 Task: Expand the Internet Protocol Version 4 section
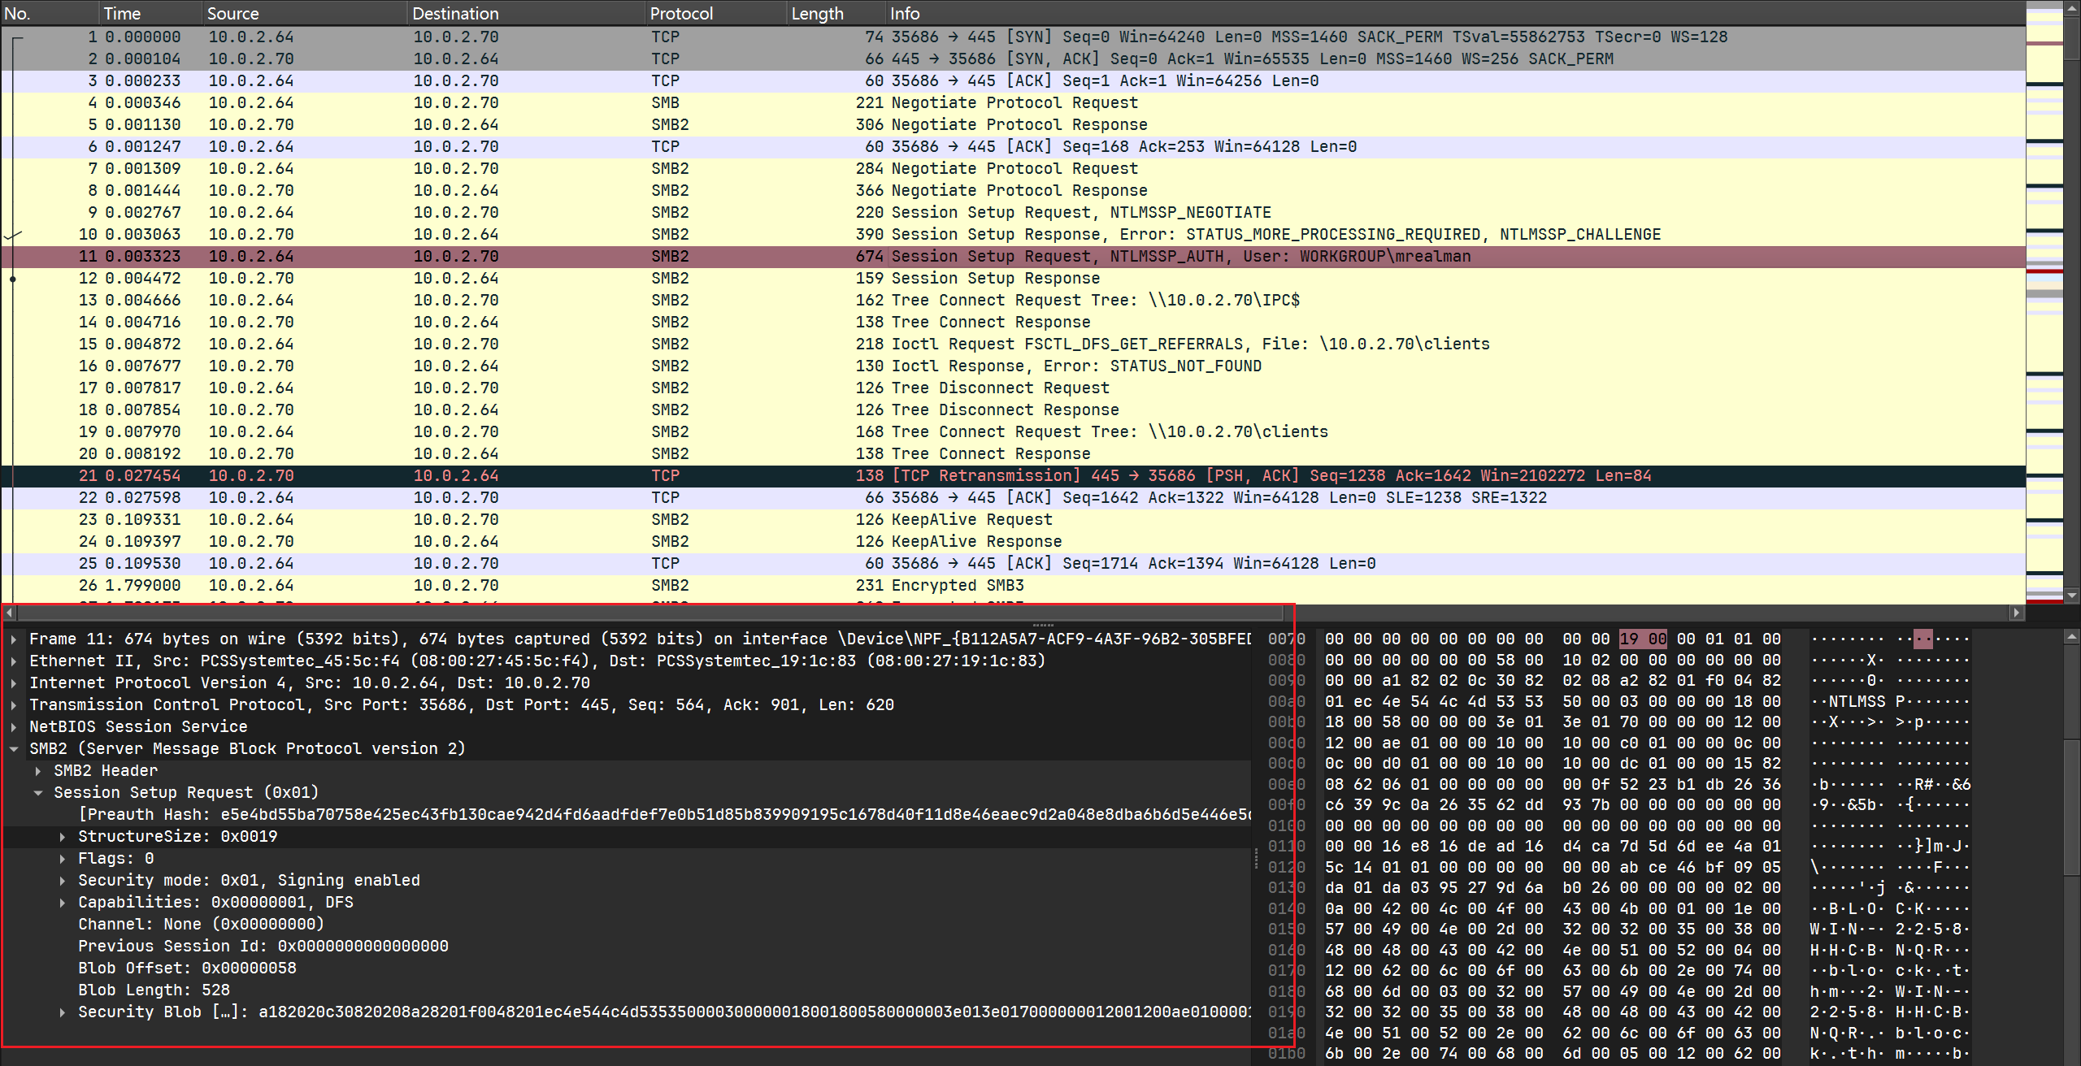pos(14,683)
